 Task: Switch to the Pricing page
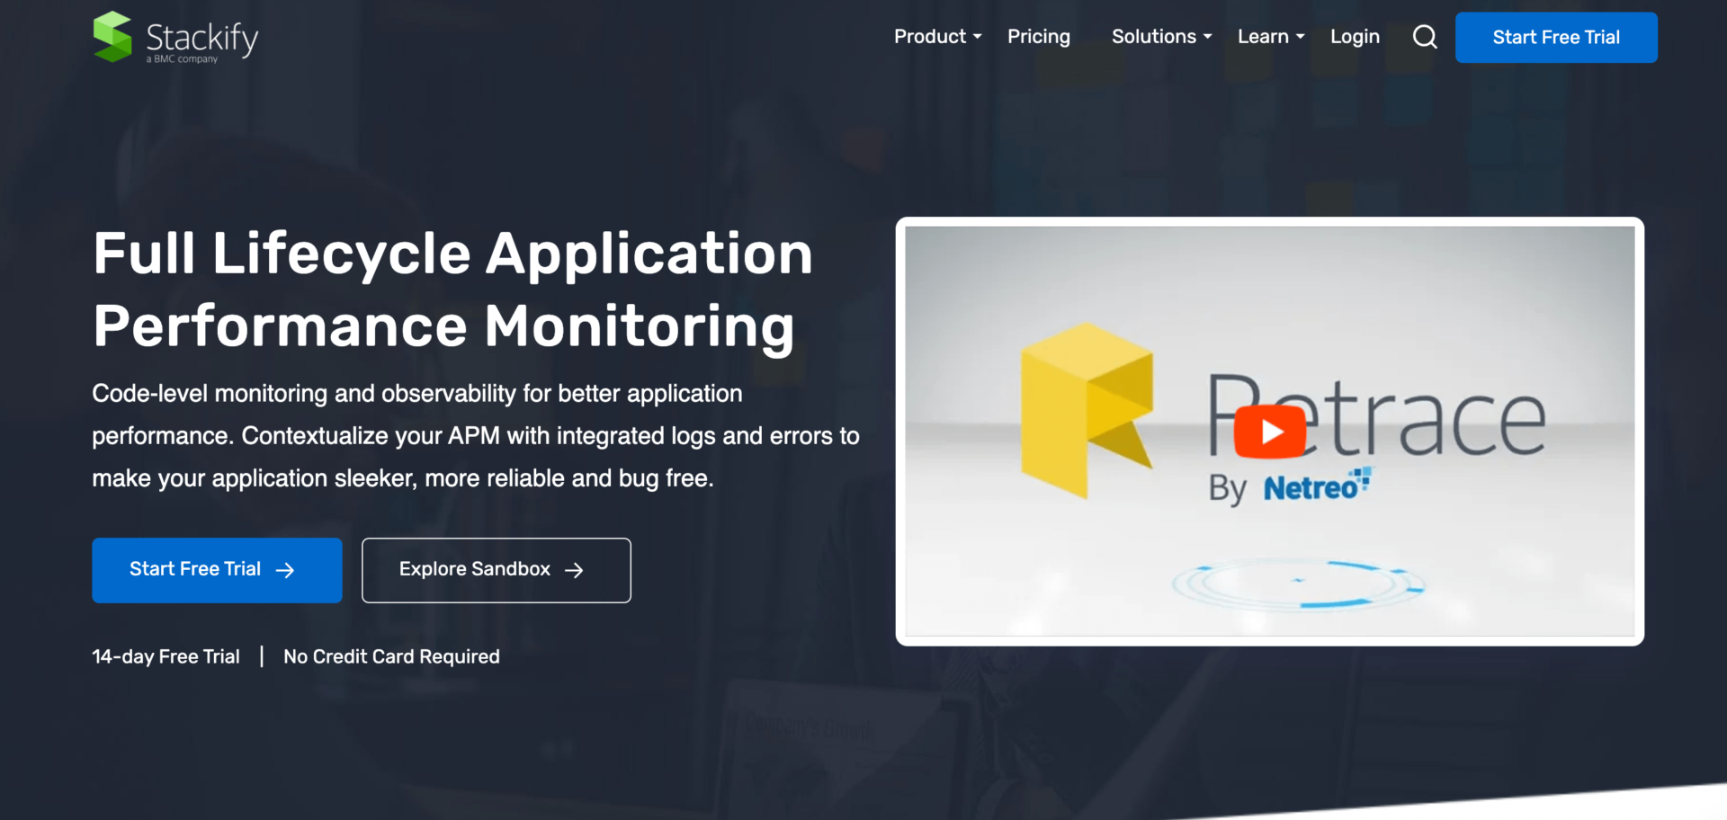tap(1039, 37)
